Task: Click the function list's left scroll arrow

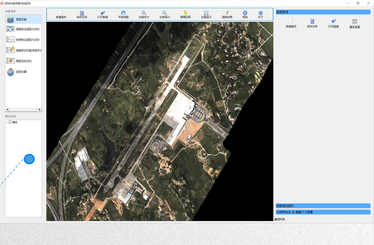Action: [8, 109]
